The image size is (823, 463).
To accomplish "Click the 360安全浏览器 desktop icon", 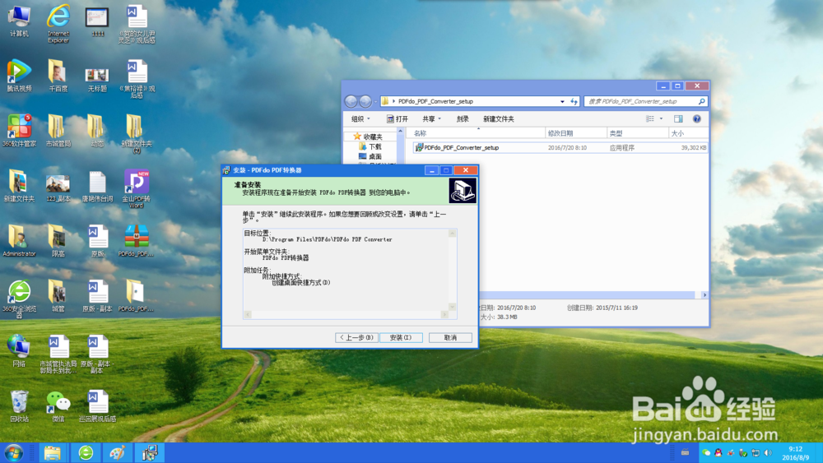I will [20, 299].
